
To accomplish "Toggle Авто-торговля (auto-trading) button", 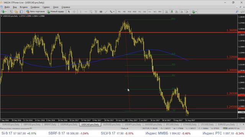I will coord(36,11).
